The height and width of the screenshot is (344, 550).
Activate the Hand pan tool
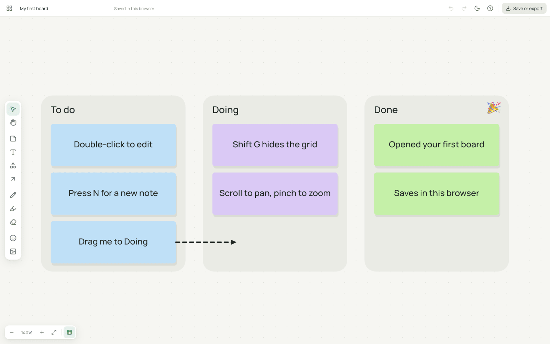(x=13, y=123)
